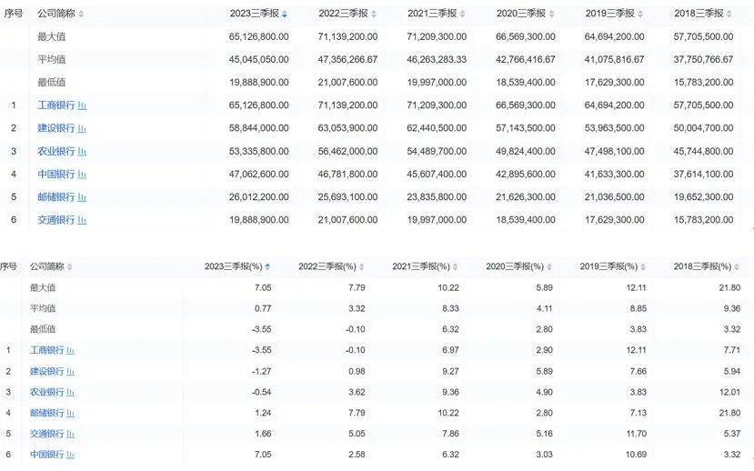Sort top table by 公司简称 arrow
The width and height of the screenshot is (754, 471).
click(81, 14)
